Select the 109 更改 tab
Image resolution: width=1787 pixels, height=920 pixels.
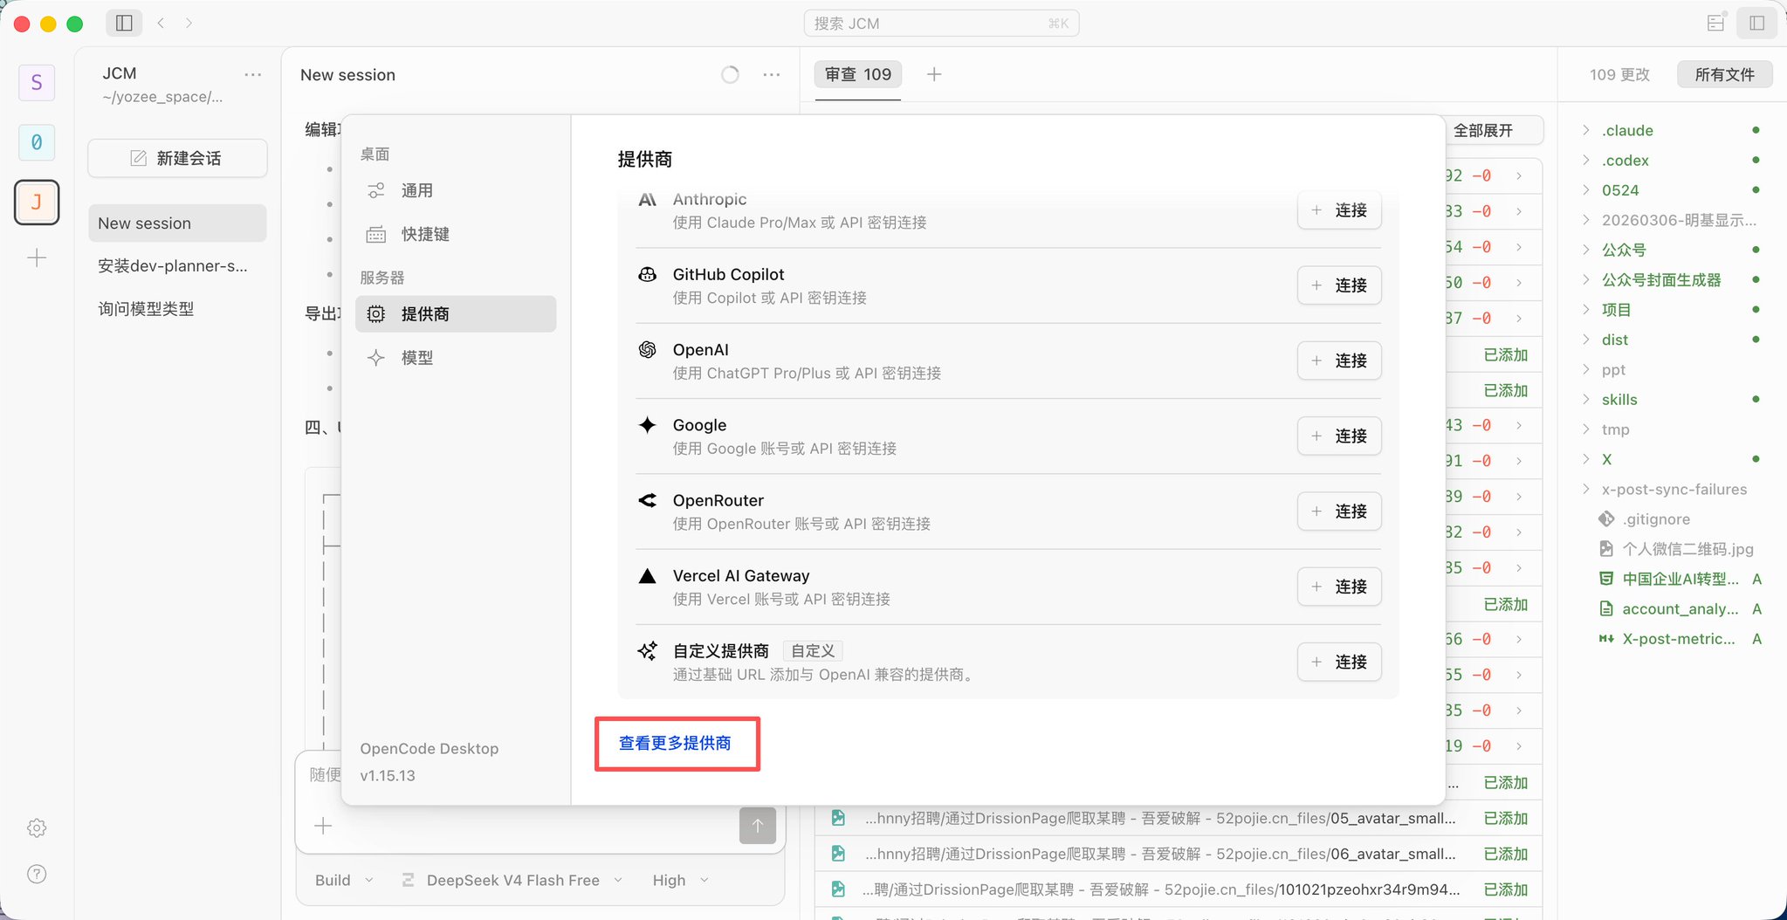point(1619,75)
